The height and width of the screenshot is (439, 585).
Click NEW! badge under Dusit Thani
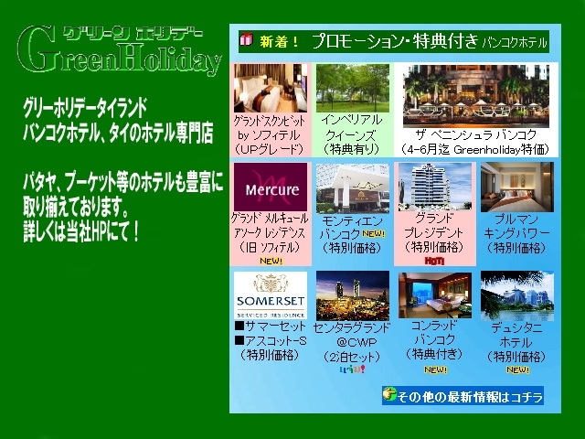tap(518, 369)
